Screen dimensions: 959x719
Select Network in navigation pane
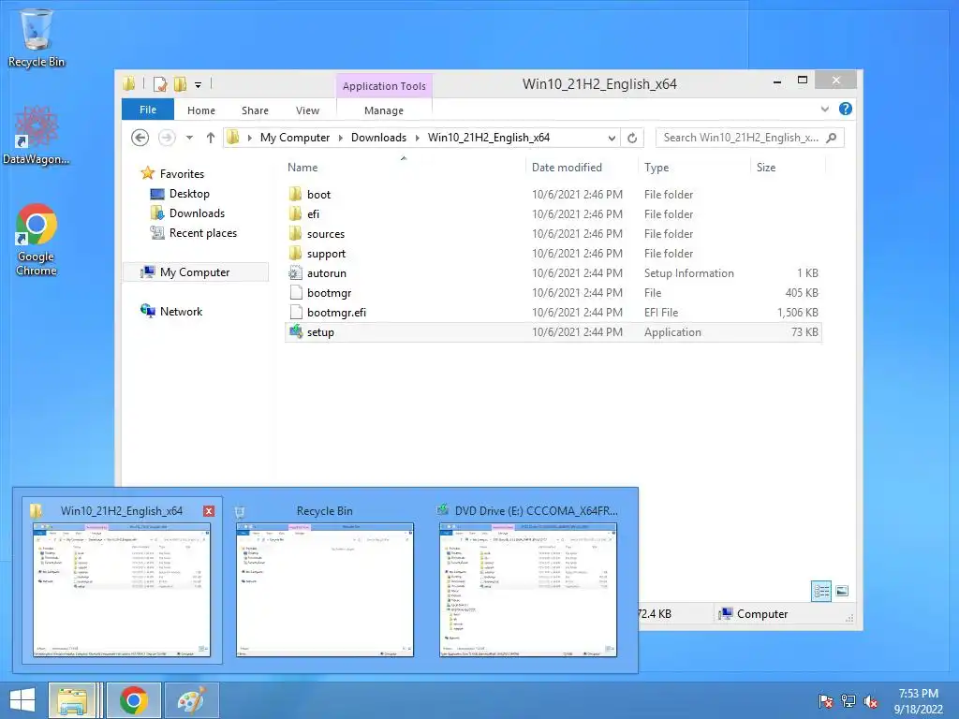(x=181, y=311)
